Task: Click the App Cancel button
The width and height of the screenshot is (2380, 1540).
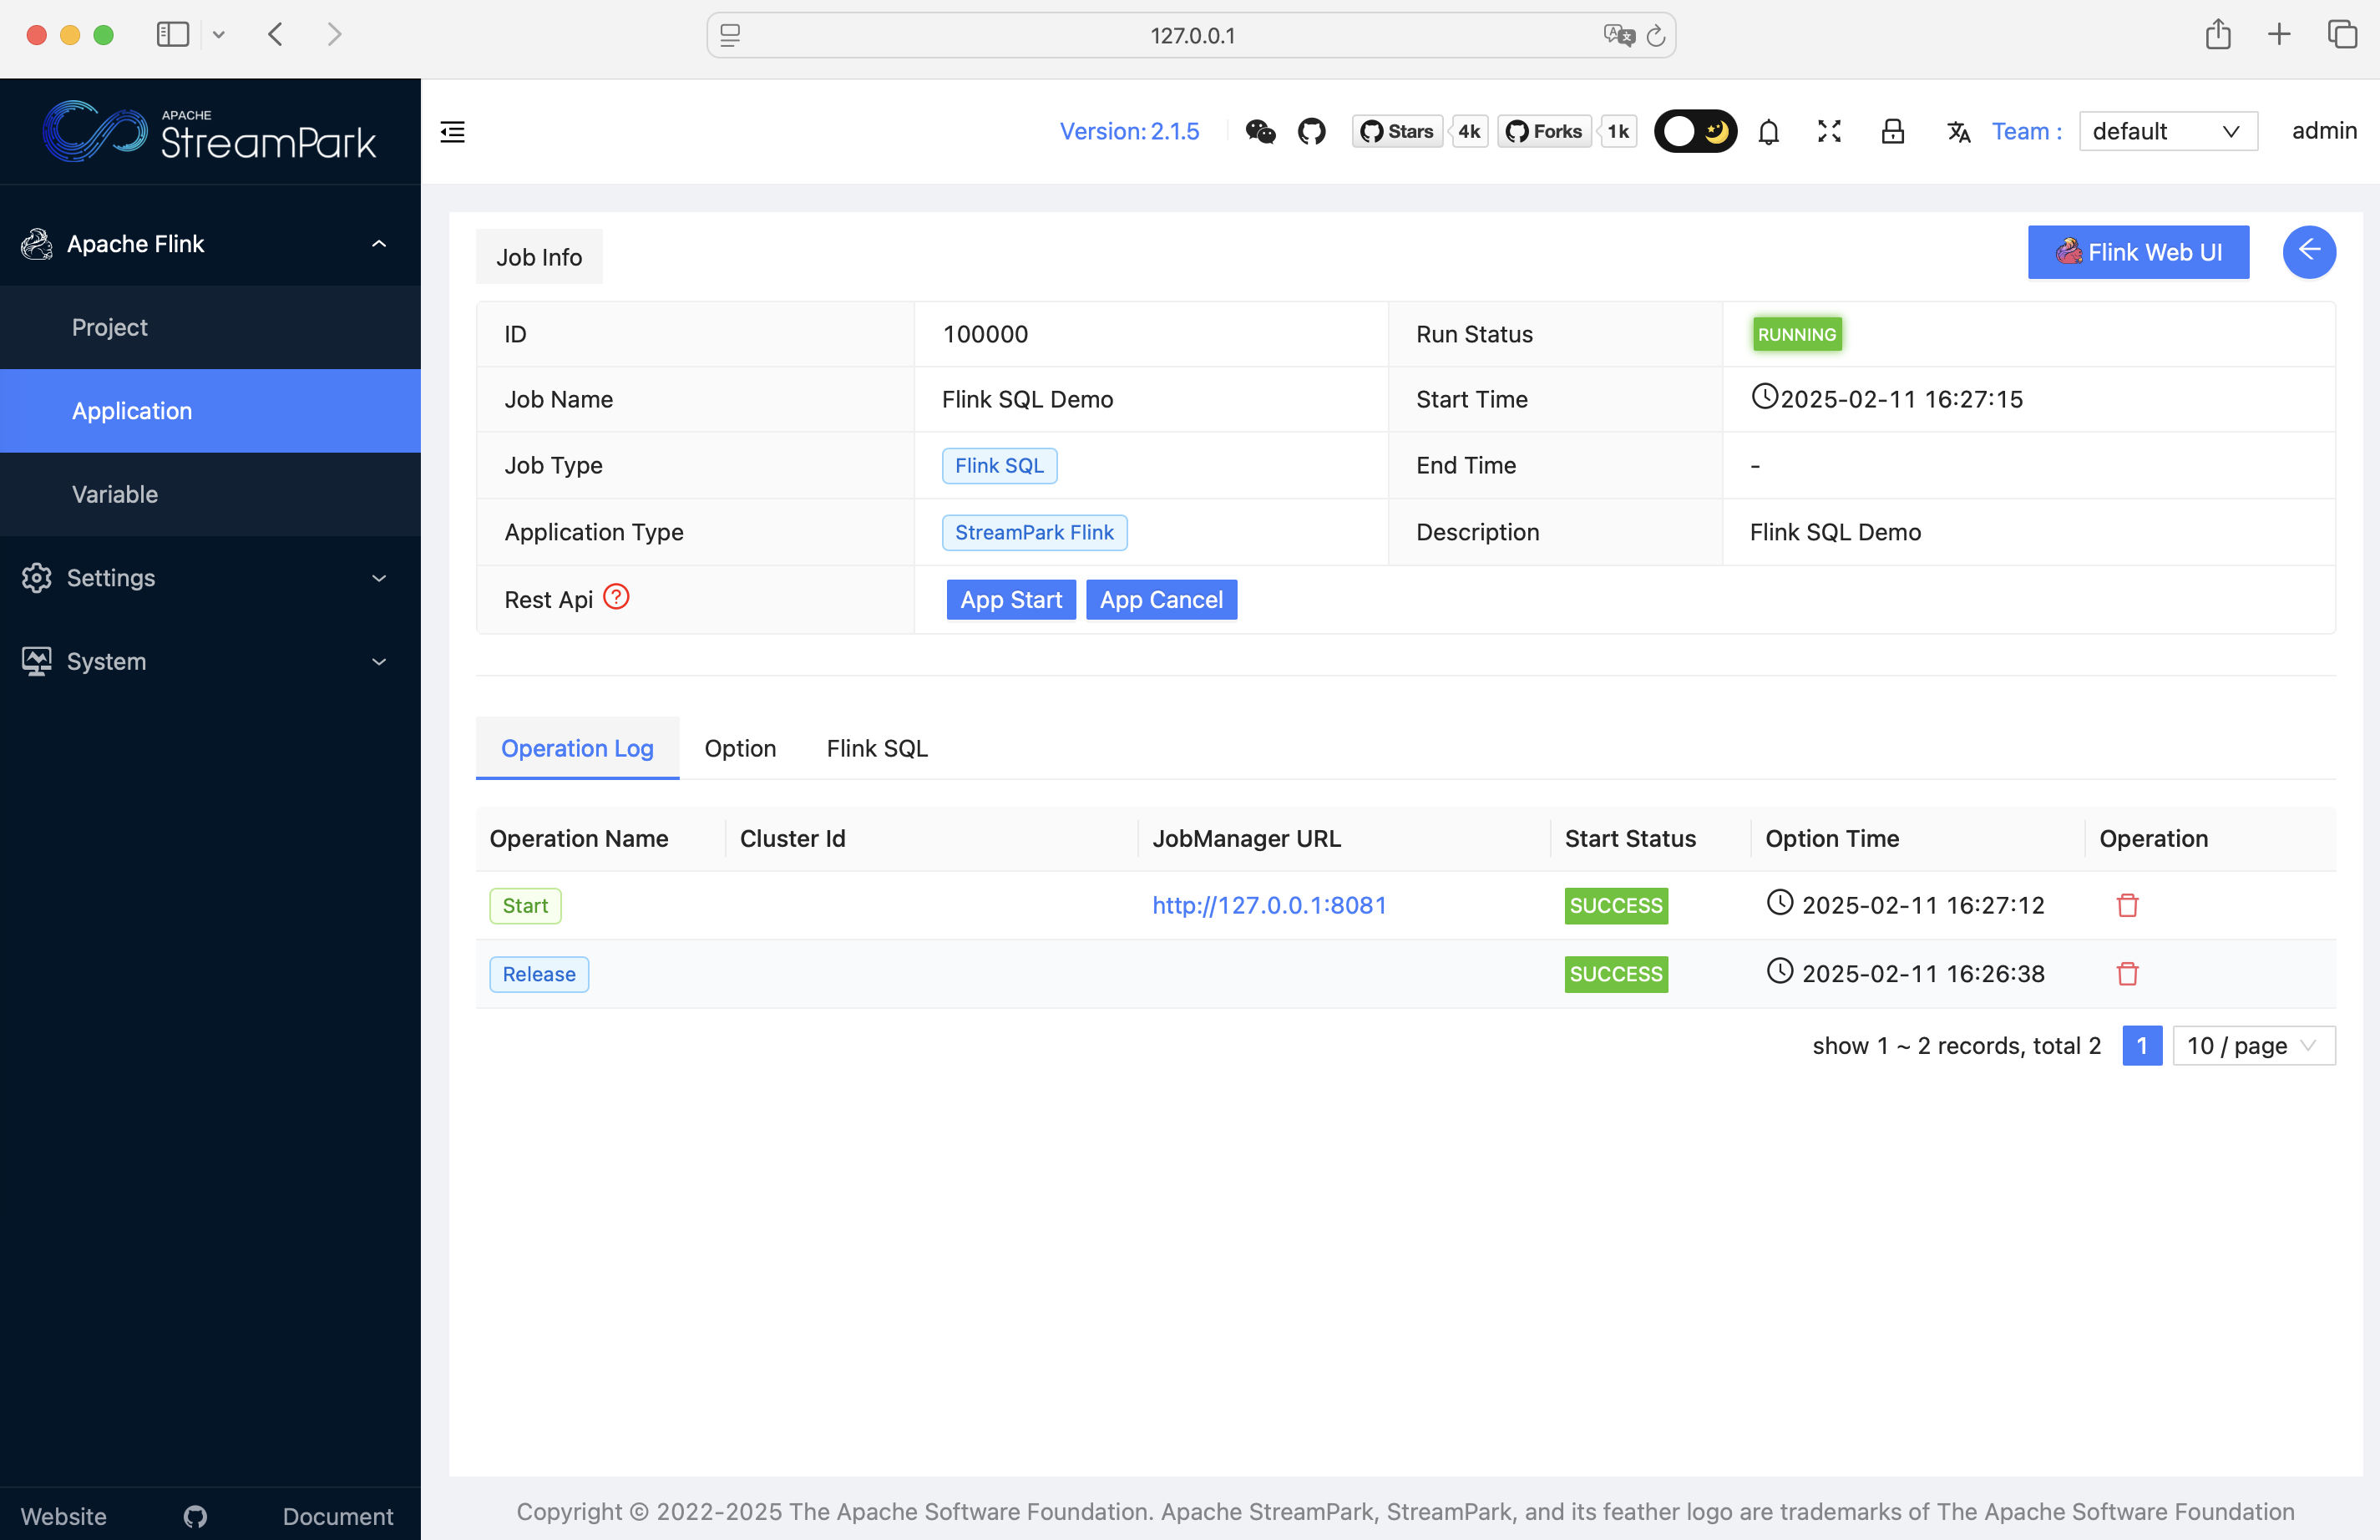Action: tap(1161, 599)
